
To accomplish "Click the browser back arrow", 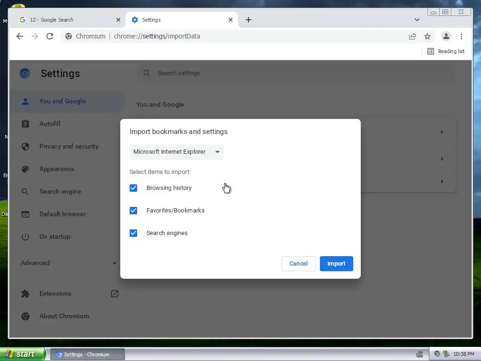I will point(20,36).
